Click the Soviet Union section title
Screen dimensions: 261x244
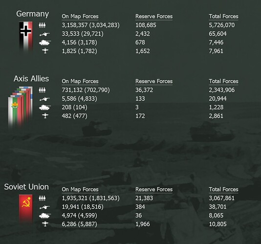26,187
